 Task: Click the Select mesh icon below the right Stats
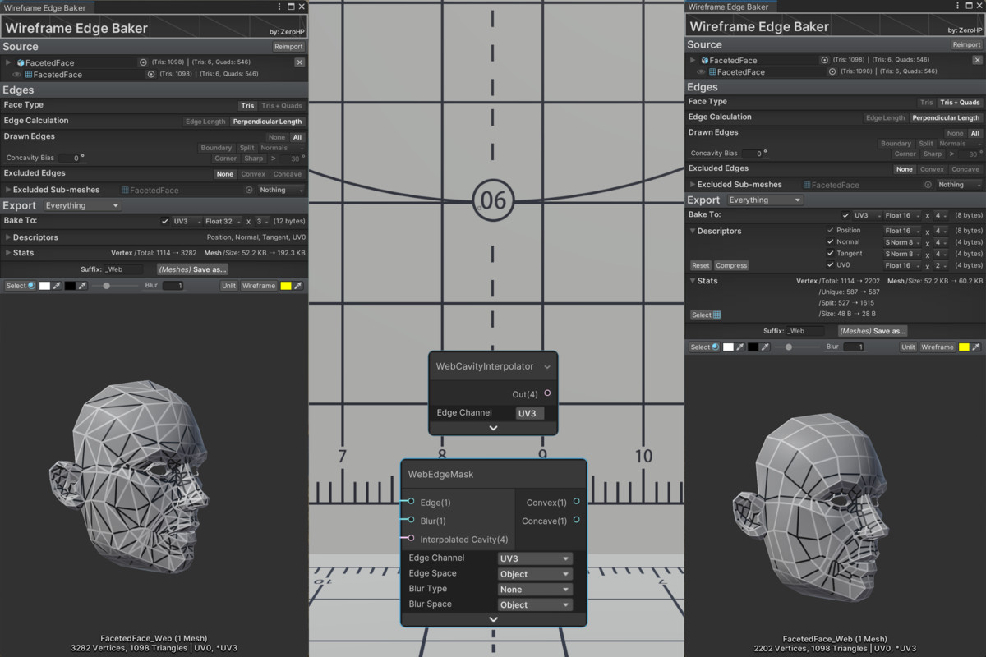pyautogui.click(x=716, y=315)
